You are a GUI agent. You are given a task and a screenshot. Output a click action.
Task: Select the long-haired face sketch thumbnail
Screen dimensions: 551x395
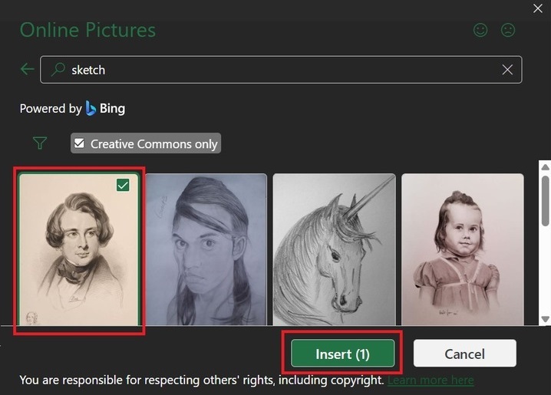click(206, 249)
